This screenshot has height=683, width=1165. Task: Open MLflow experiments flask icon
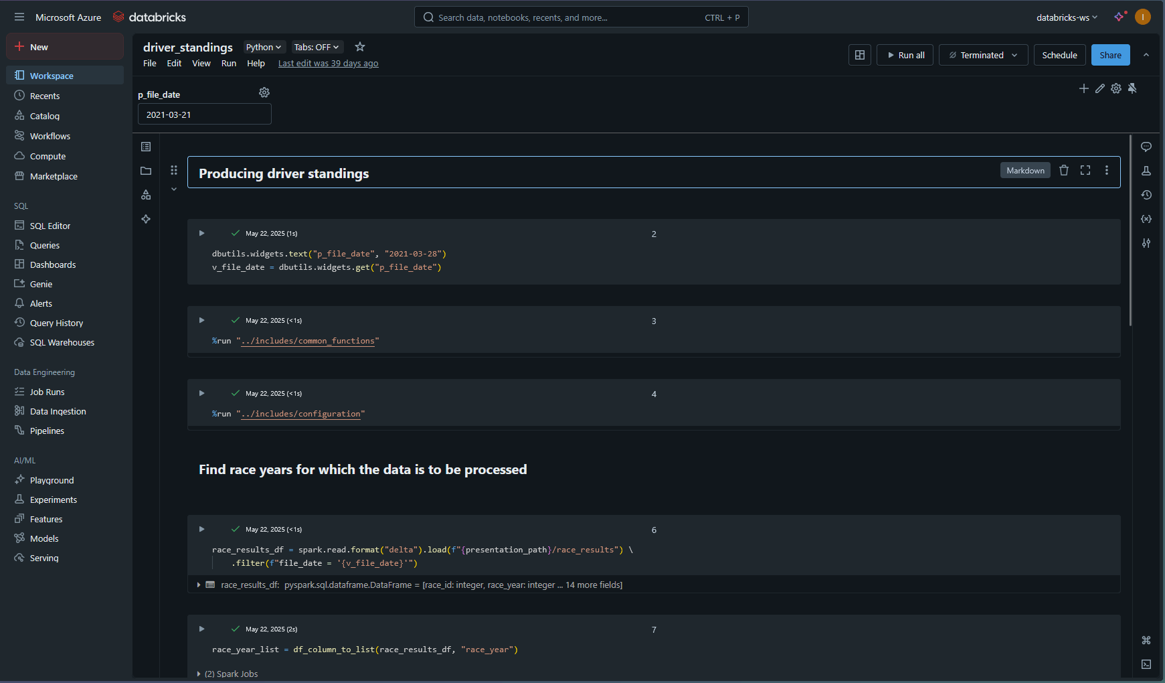(x=1146, y=171)
